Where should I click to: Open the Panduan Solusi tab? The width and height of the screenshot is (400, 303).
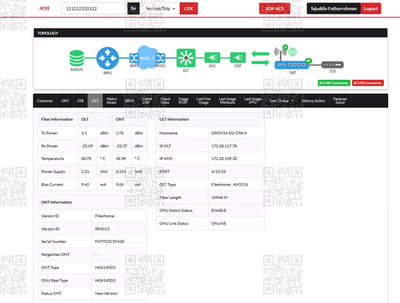tap(340, 101)
